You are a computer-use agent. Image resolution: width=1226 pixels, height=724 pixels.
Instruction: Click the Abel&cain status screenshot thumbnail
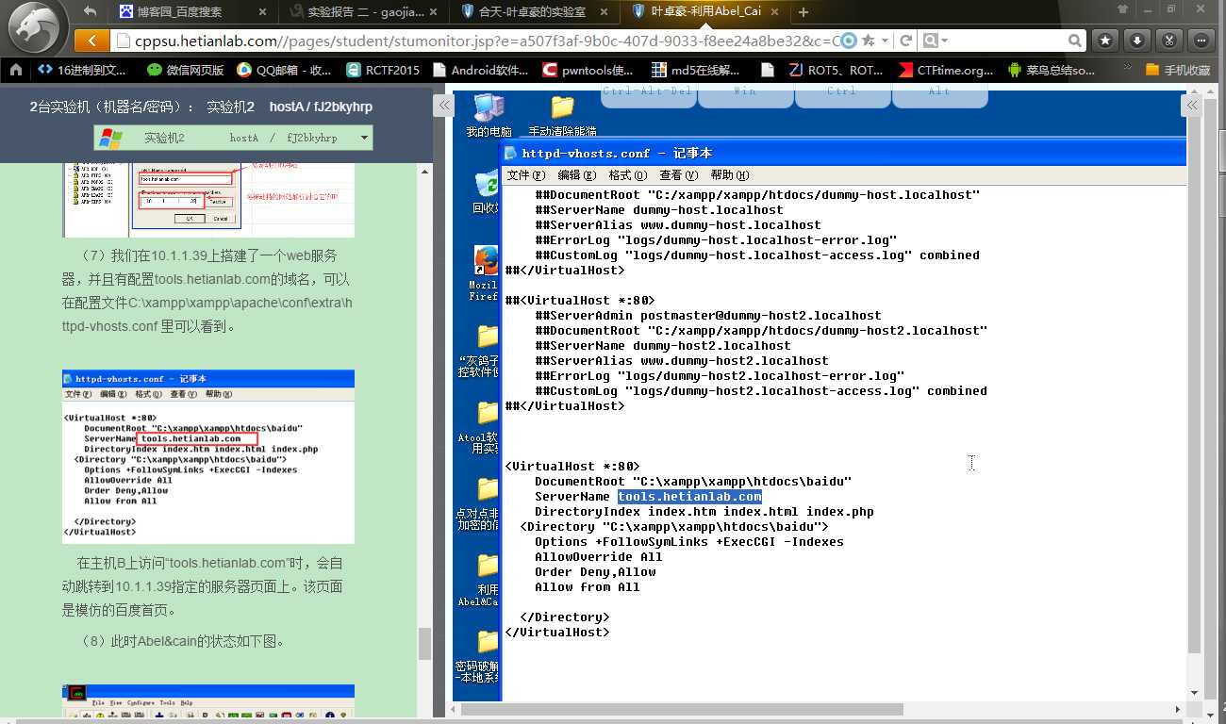208,700
